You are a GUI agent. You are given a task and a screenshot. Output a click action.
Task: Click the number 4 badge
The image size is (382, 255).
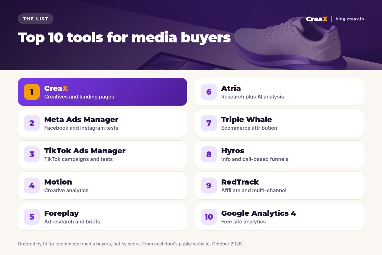[32, 186]
